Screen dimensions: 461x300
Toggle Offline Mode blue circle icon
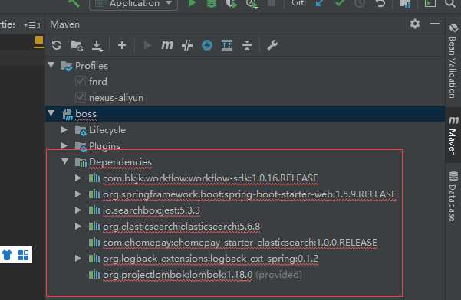coord(207,45)
